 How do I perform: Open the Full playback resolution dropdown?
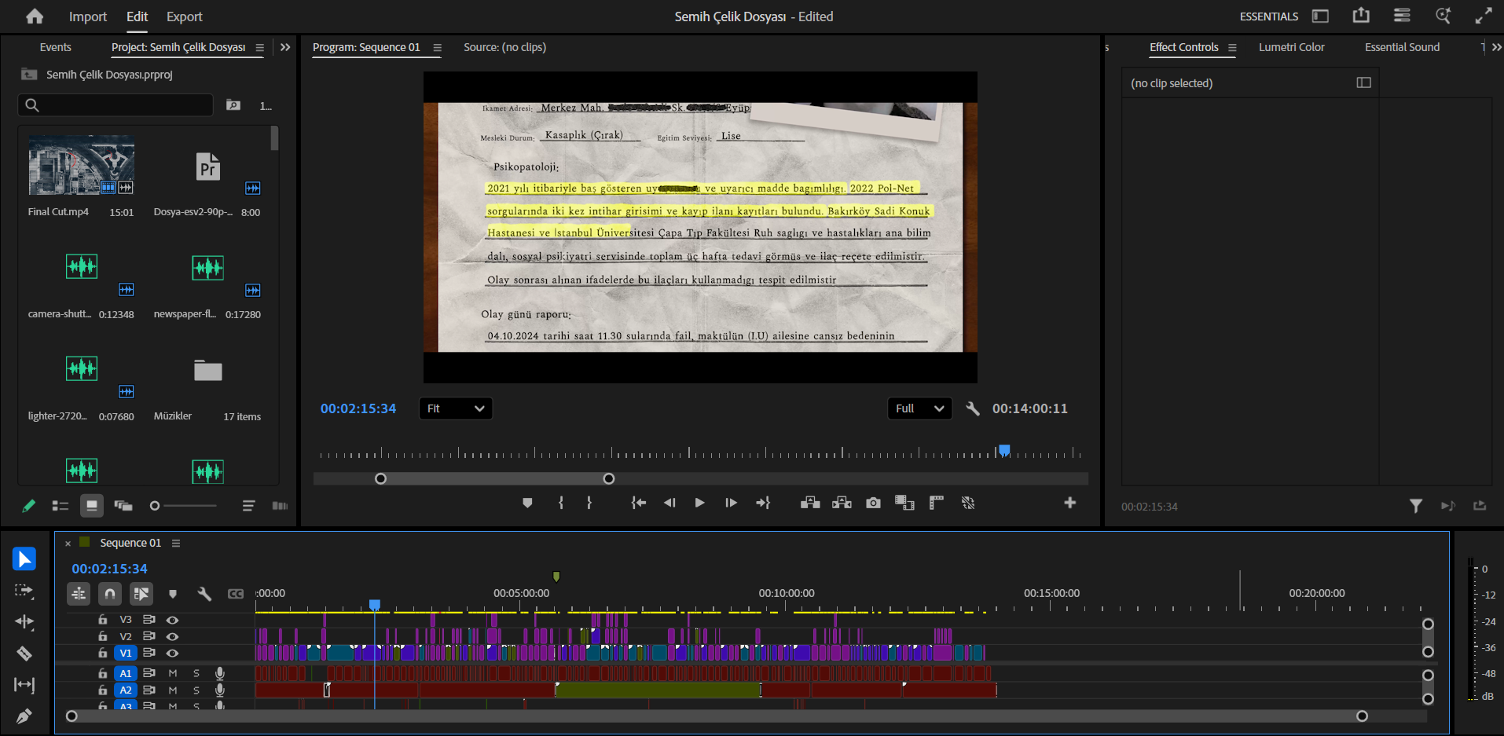[x=919, y=408]
